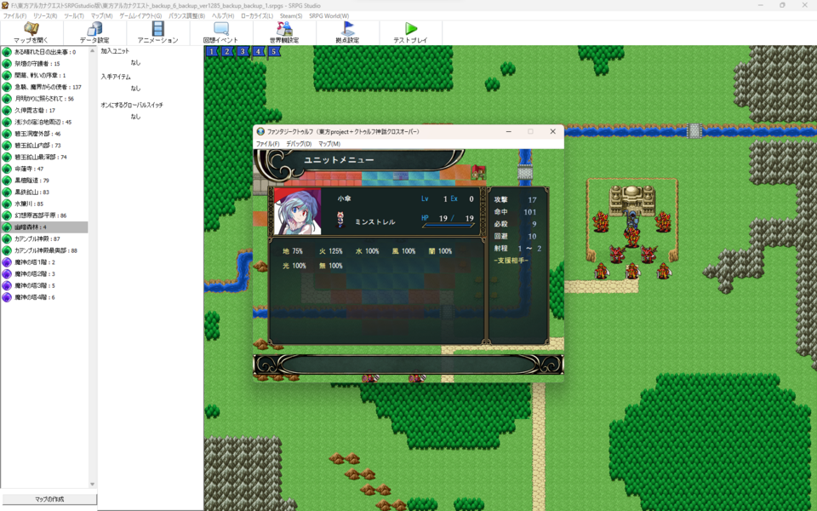Screen dimensions: 817x511
Task: Click the 回想イベント toolbar icon
Action: 221,28
